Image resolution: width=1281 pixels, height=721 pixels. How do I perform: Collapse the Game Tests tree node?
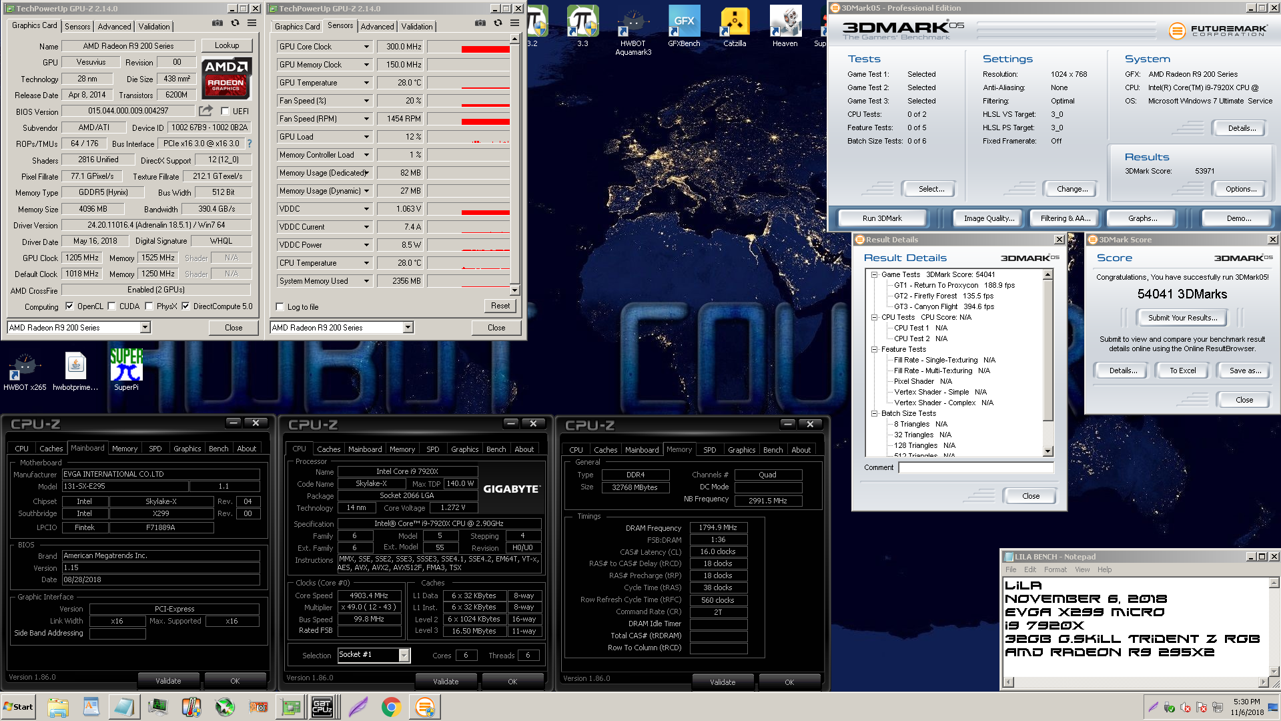[874, 274]
